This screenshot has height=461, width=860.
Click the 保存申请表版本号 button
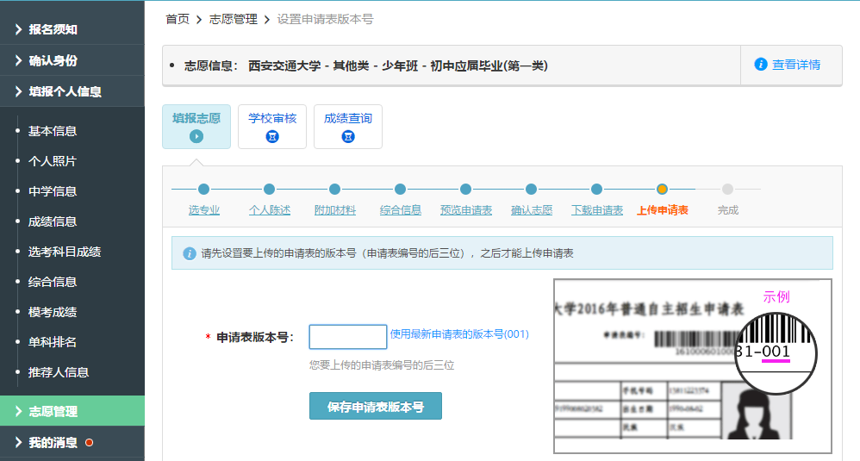pos(375,406)
